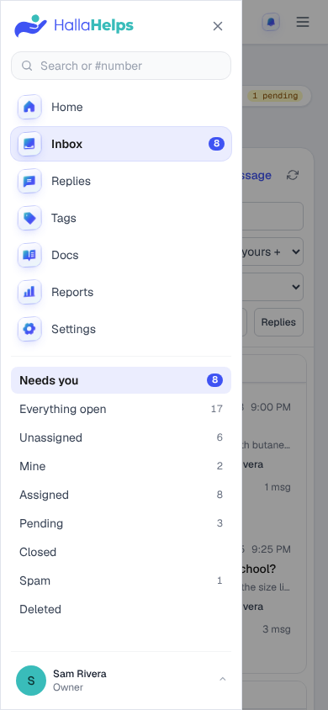Click the Everything open count 17
The image size is (328, 710).
[217, 409]
